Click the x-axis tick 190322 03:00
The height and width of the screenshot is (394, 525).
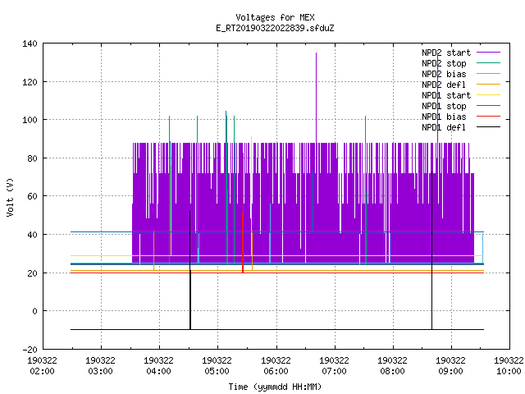coord(100,366)
